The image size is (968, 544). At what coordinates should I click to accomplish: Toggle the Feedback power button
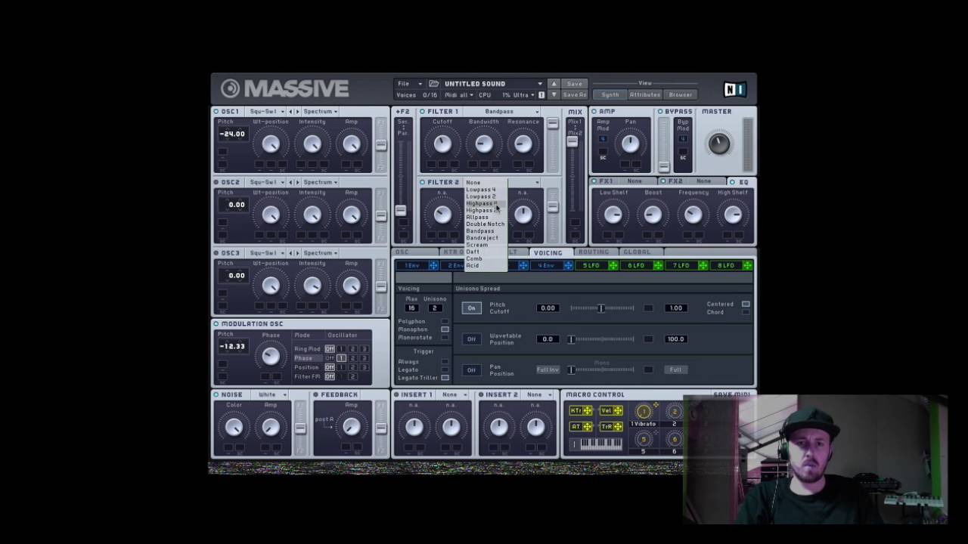pyautogui.click(x=316, y=395)
